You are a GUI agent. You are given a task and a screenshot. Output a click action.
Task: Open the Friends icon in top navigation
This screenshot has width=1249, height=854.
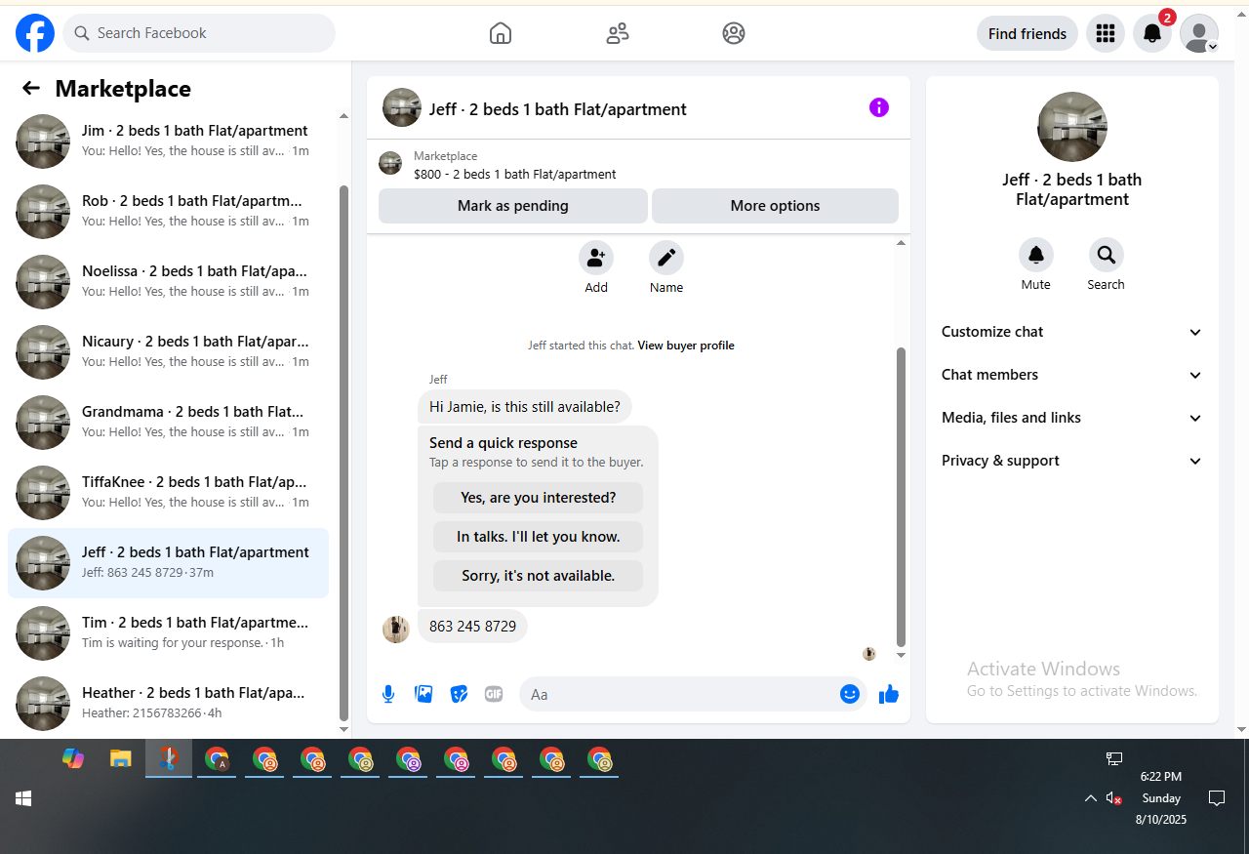[618, 33]
